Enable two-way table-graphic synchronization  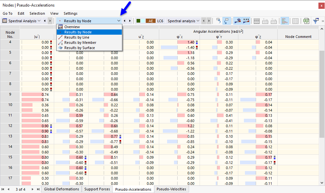point(227,21)
